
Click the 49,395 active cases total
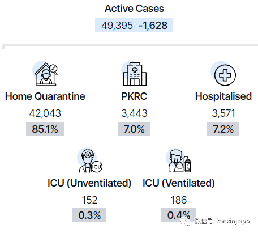tap(117, 26)
